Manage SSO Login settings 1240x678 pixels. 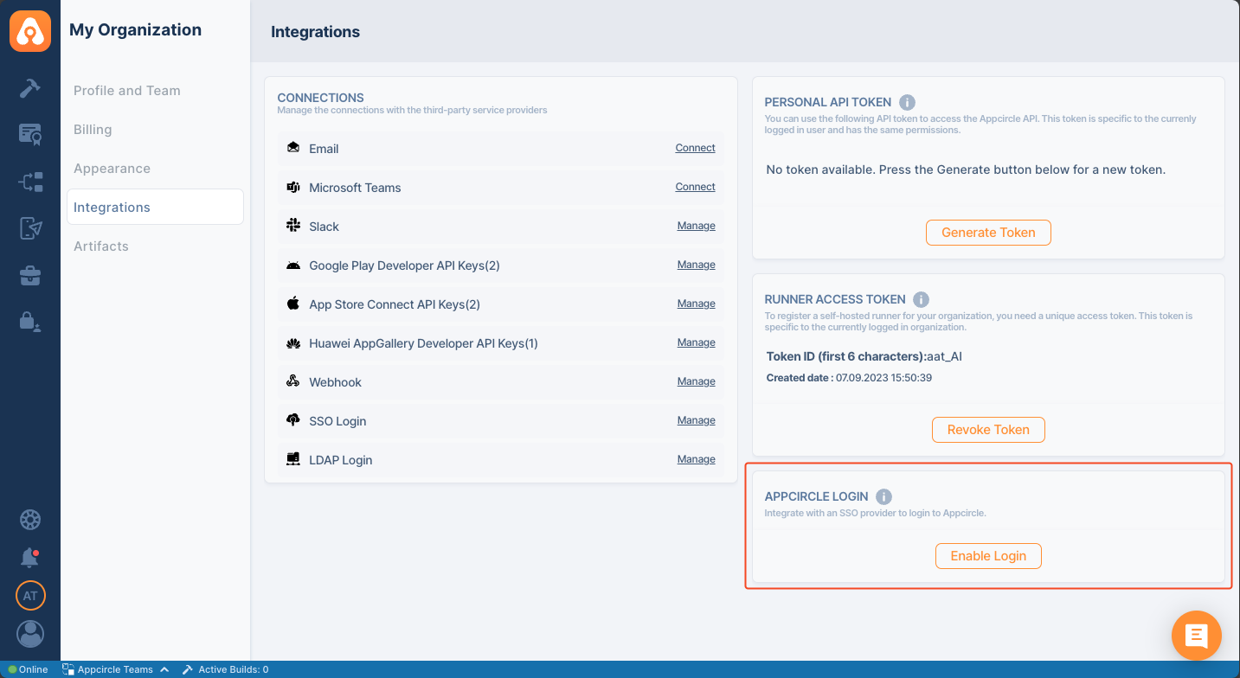[x=696, y=420]
